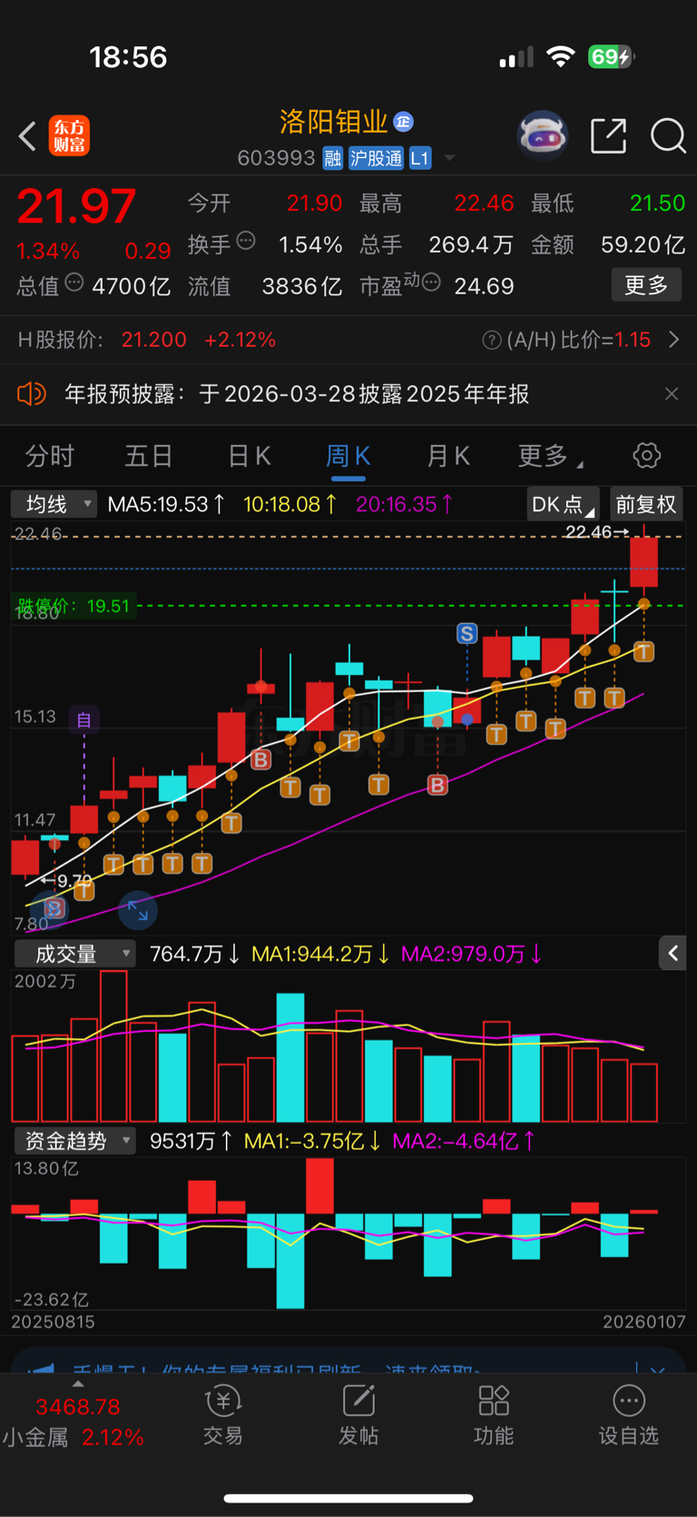Open the 小金属 sector index quote

click(x=74, y=1423)
